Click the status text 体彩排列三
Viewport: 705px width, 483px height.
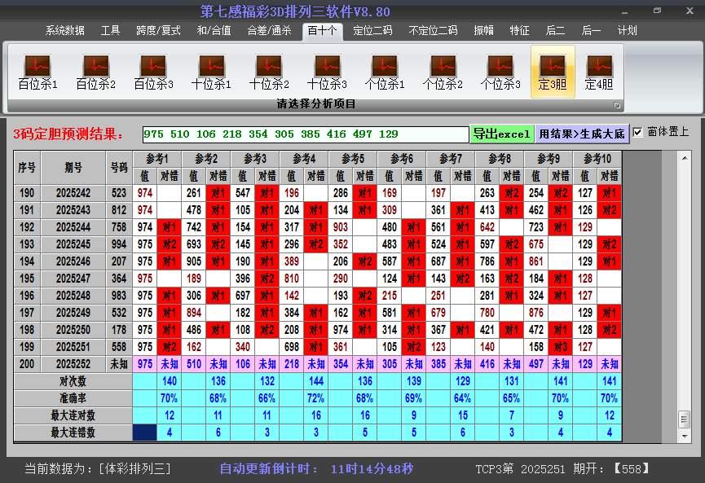(x=134, y=469)
